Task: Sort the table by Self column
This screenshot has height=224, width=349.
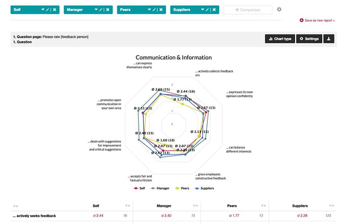Action: tap(127, 206)
